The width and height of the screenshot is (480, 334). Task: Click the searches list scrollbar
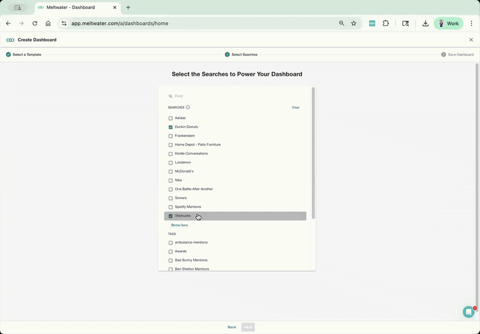pyautogui.click(x=313, y=153)
